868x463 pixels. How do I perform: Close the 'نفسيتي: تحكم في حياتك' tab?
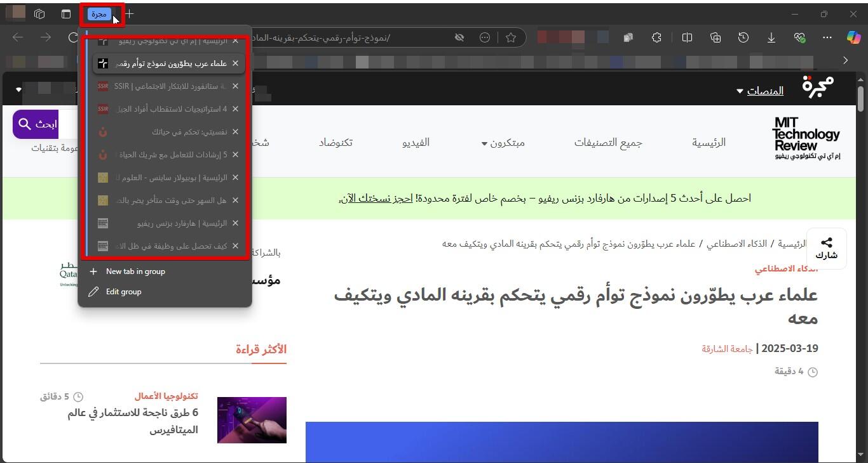235,132
